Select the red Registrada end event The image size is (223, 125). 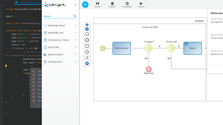(x=149, y=69)
